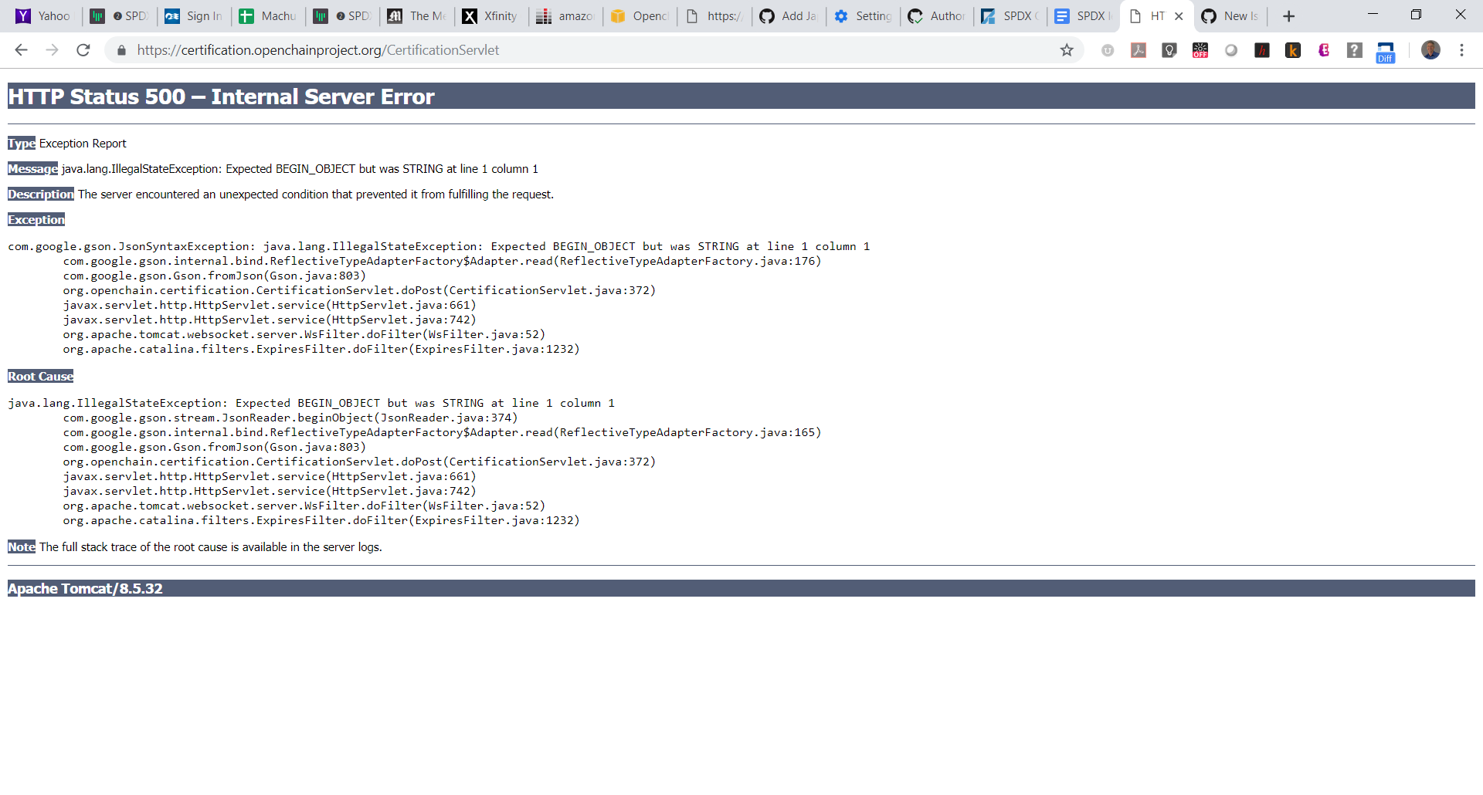The height and width of the screenshot is (795, 1483).
Task: Open the lightbulb note-taking extension
Action: point(1169,50)
